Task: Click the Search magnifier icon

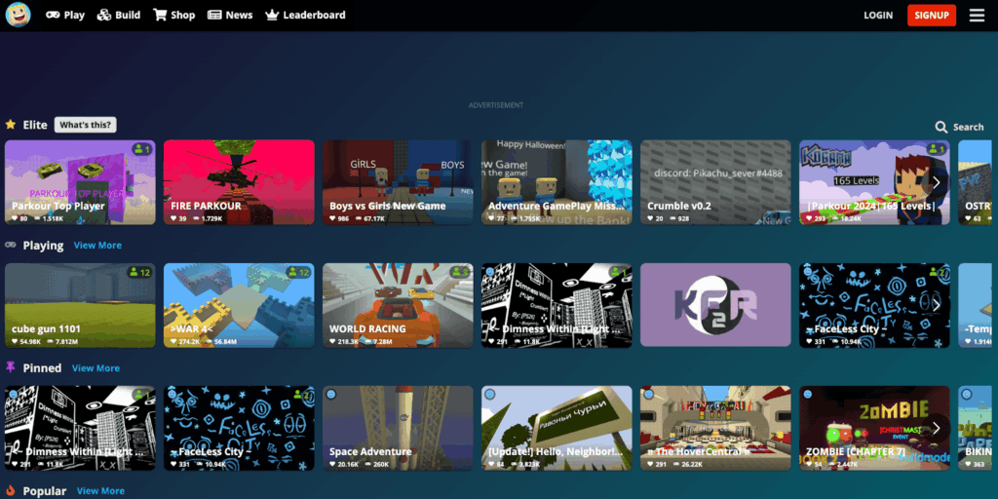Action: [x=940, y=127]
